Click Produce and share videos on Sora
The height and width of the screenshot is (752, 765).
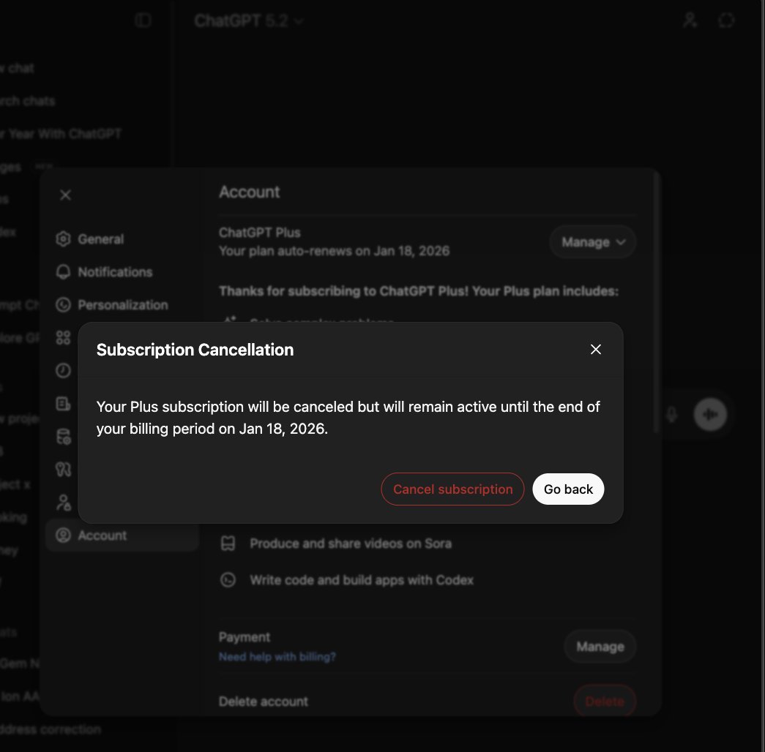point(351,544)
